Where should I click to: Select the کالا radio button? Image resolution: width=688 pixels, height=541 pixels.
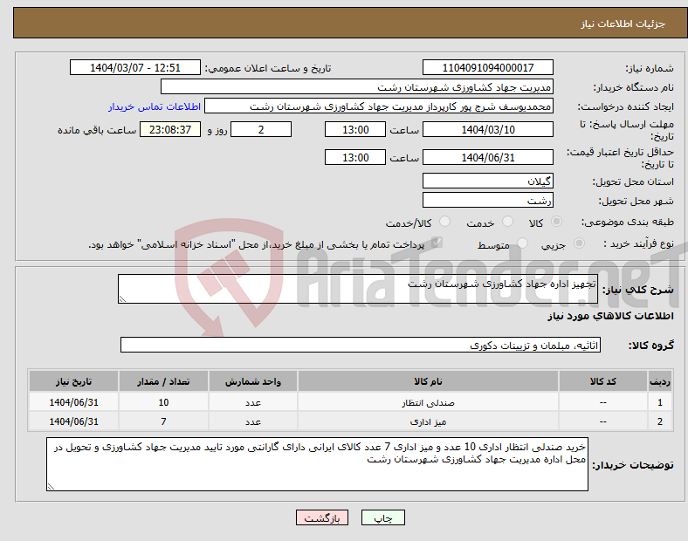556,222
